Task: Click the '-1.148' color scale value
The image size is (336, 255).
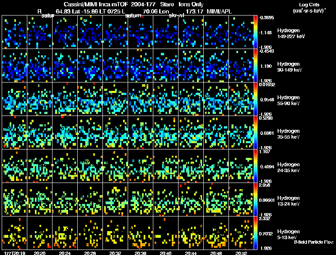Action: click(x=266, y=33)
